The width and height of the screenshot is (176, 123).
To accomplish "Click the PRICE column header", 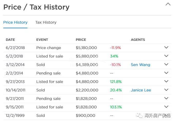I will click(81, 40).
